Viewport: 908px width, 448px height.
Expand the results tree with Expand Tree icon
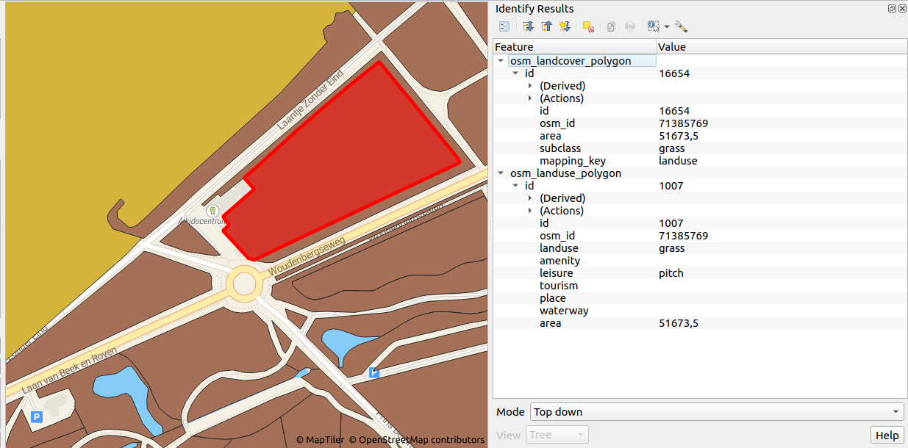tap(528, 26)
